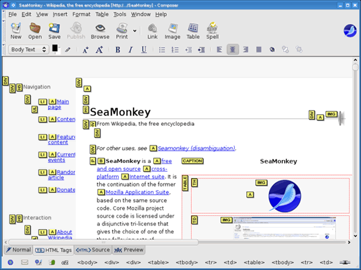
Task: Choose highlight color with pencil icon
Action: (x=67, y=49)
